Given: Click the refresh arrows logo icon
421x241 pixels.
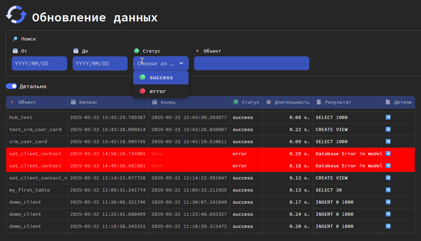Looking at the screenshot, I should click(16, 15).
